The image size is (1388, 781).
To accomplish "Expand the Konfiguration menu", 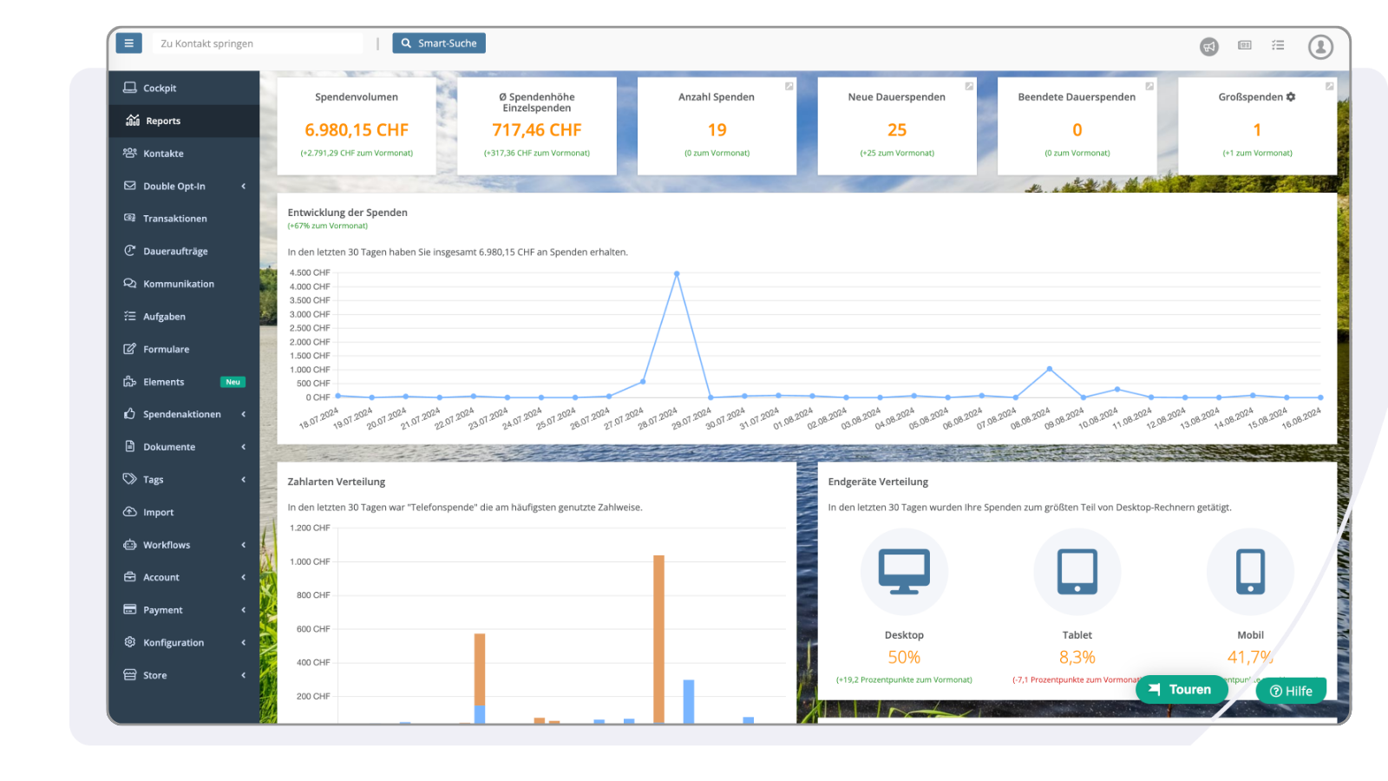I will (x=173, y=642).
